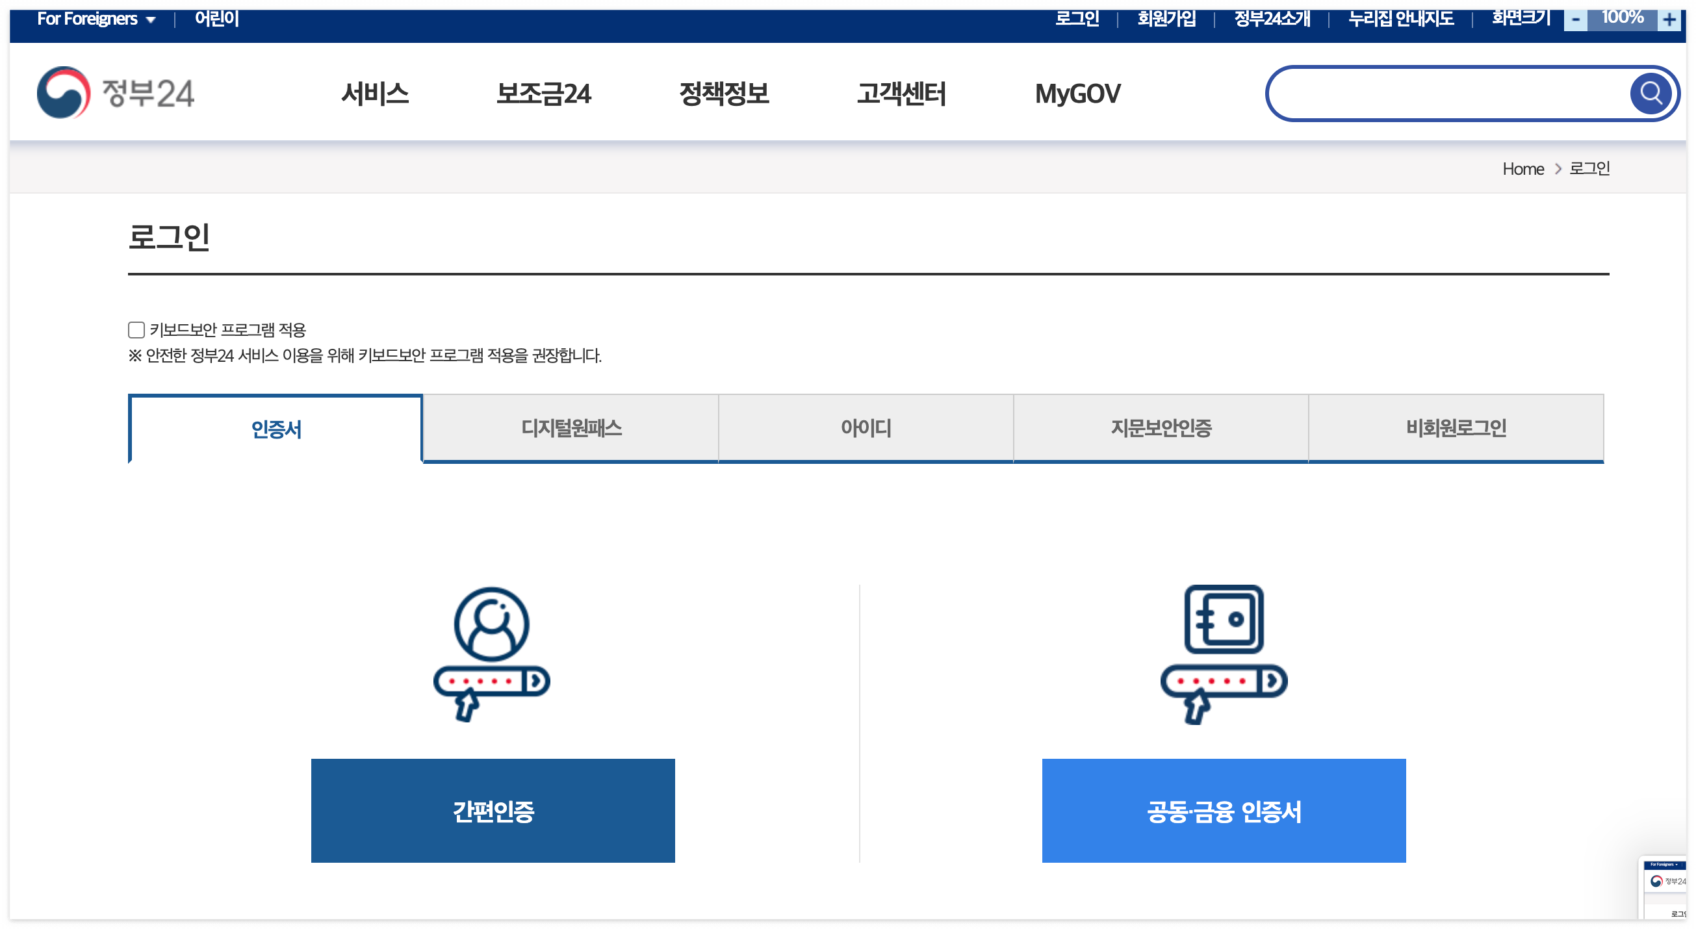The height and width of the screenshot is (929, 1696).
Task: Enable 키보드보안 프로그램 적용 checkbox
Action: [x=136, y=329]
